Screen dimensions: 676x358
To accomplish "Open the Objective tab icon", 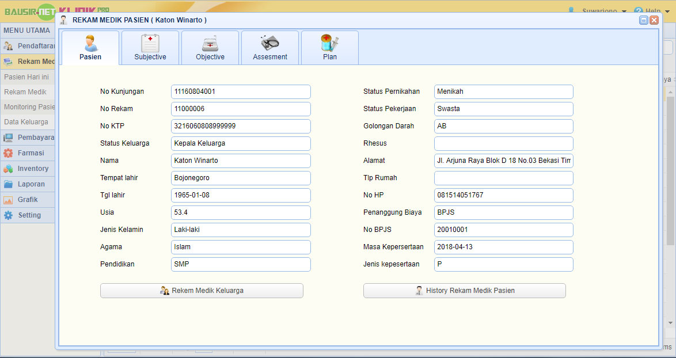I will click(x=210, y=43).
